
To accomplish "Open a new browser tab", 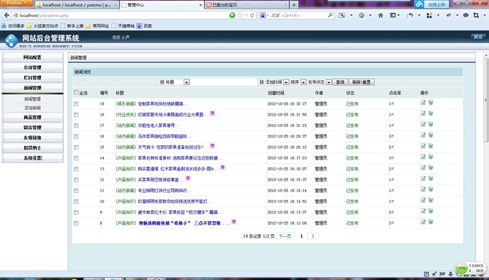I will (x=294, y=5).
